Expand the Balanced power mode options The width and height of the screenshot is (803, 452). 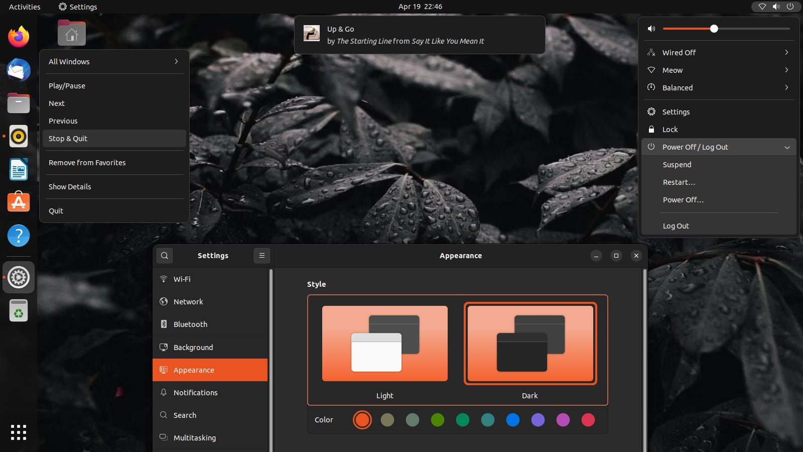coord(718,87)
